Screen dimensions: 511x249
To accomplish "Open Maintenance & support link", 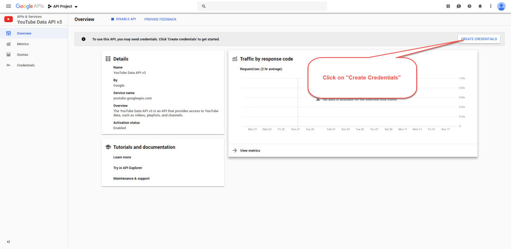I will 131,179.
